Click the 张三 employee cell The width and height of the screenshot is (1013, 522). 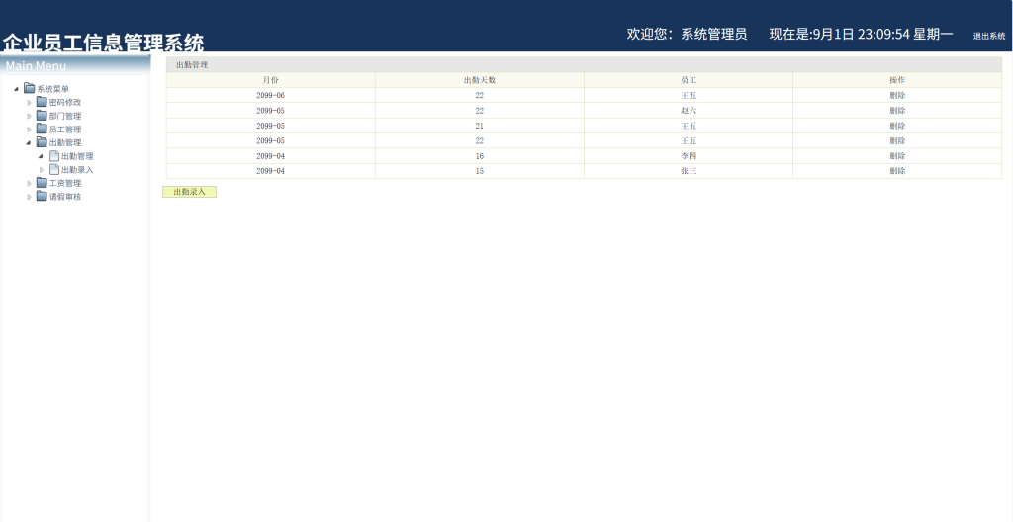[x=689, y=171]
